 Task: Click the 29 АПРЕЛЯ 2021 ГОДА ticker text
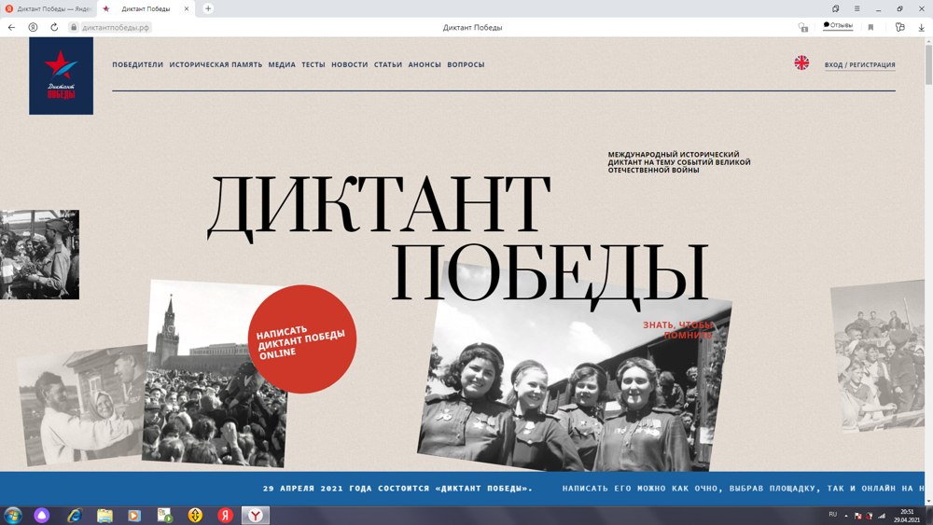pyautogui.click(x=397, y=488)
